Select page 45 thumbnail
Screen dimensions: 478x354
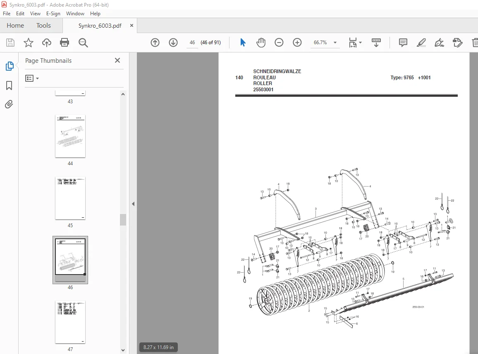coord(70,198)
